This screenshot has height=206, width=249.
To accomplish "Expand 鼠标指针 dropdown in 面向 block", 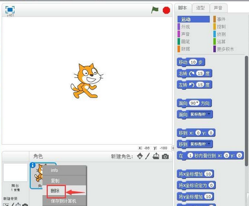I will (x=209, y=114).
